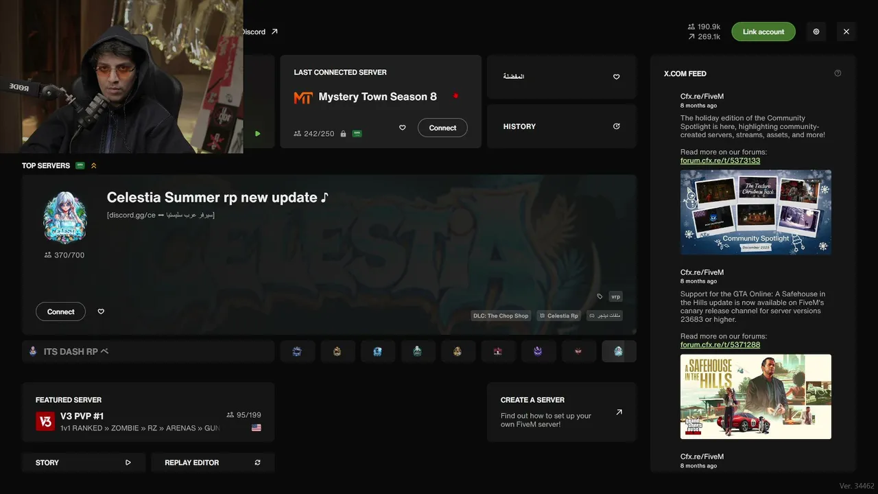Launch STORY mode
This screenshot has width=878, height=494.
point(84,462)
